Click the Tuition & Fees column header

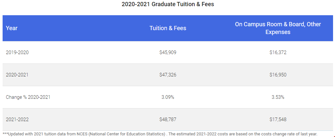(168, 28)
